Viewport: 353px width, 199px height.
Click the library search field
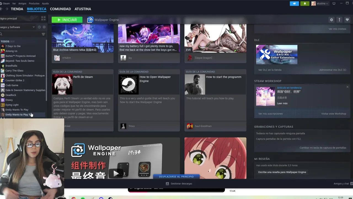(20, 34)
